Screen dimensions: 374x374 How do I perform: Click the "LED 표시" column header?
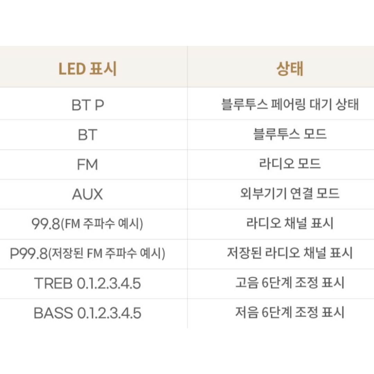(88, 69)
